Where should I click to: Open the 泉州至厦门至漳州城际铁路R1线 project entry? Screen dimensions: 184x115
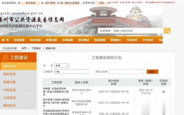56,103
